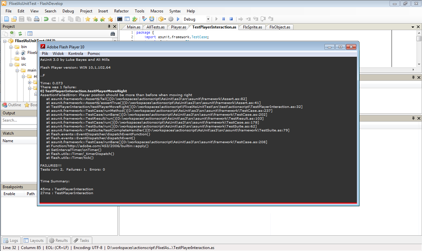This screenshot has width=422, height=251.
Task: Close the Project panel with X
Action: [x=115, y=26]
